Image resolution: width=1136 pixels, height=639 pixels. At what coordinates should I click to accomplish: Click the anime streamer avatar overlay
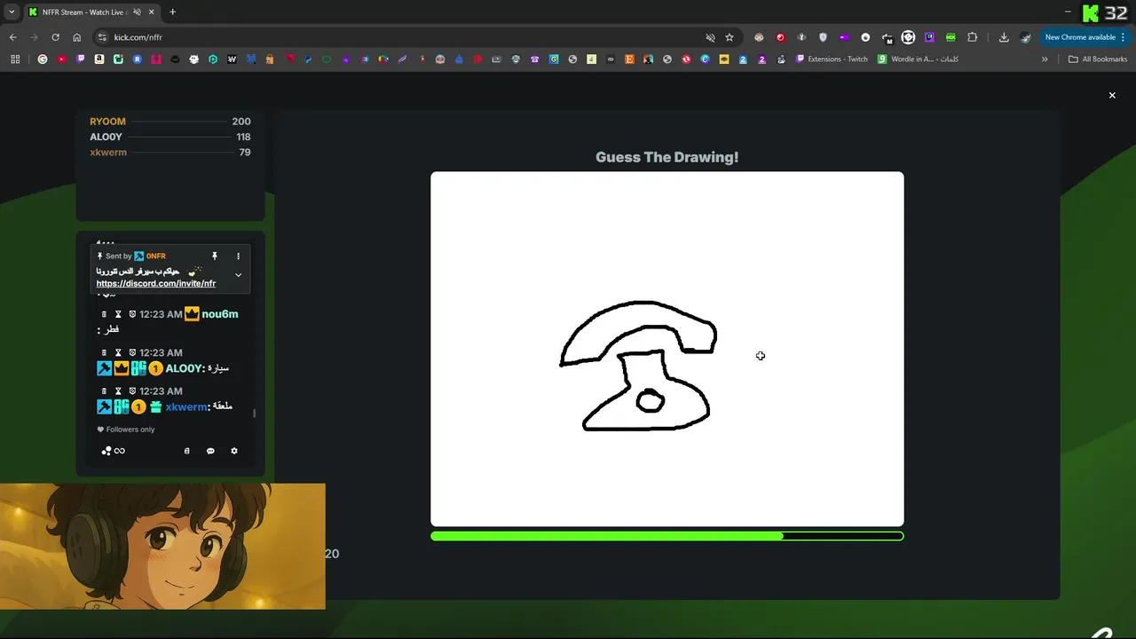pos(162,546)
